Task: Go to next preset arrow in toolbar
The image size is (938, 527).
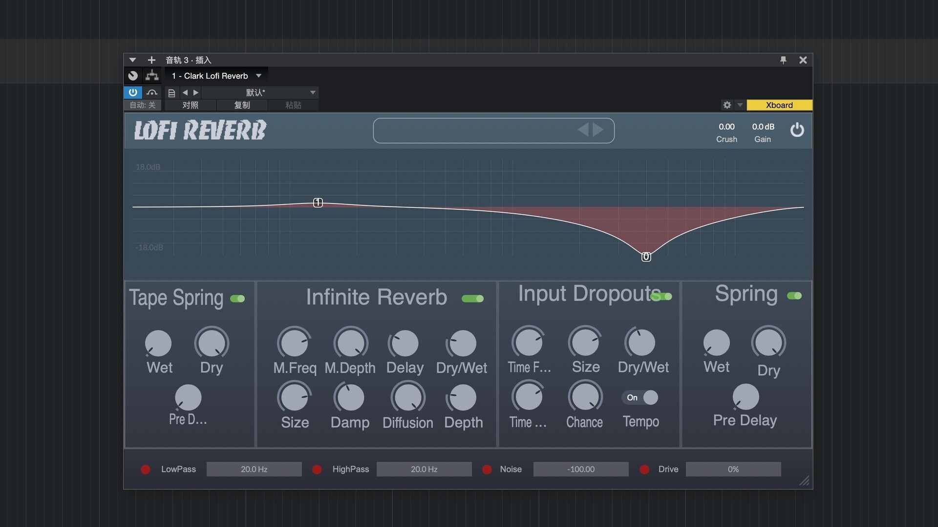Action: 196,92
